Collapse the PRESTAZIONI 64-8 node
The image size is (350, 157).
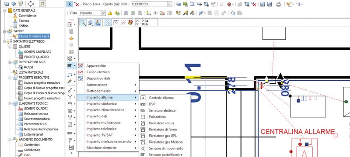tap(10, 62)
